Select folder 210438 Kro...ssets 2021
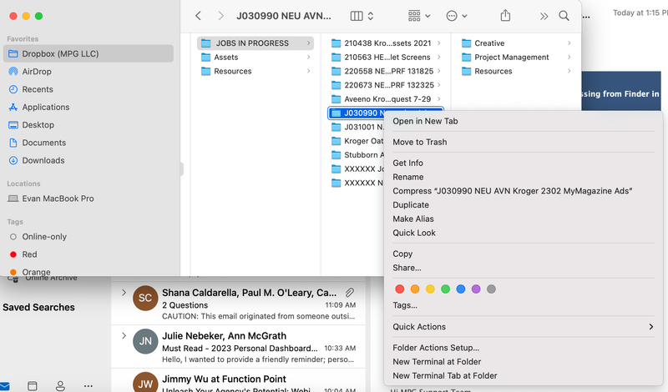This screenshot has height=392, width=668. click(386, 43)
